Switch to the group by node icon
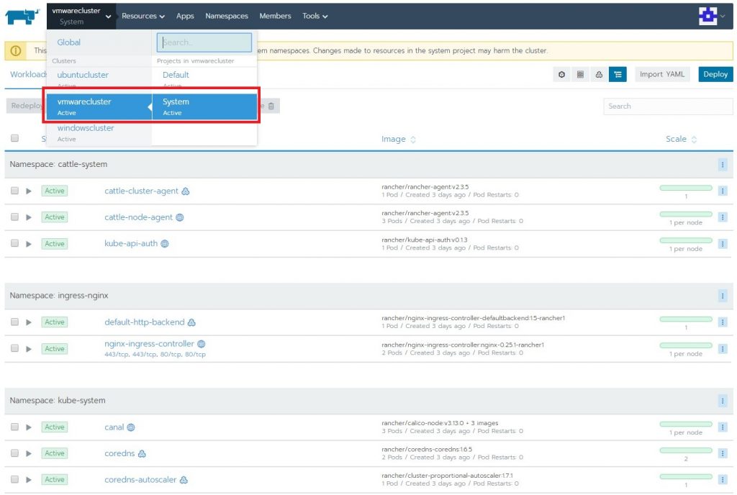 [x=599, y=74]
